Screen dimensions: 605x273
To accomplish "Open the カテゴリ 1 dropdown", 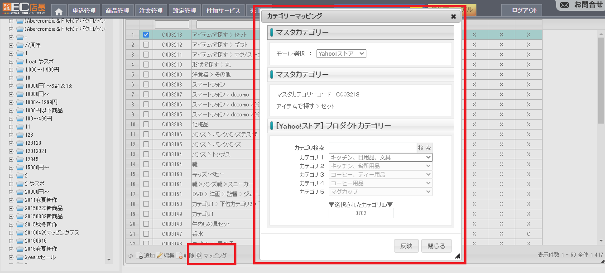I will (x=380, y=158).
